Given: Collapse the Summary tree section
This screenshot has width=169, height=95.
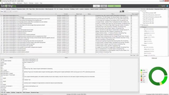Looking at the screenshot, I should 141,11.
